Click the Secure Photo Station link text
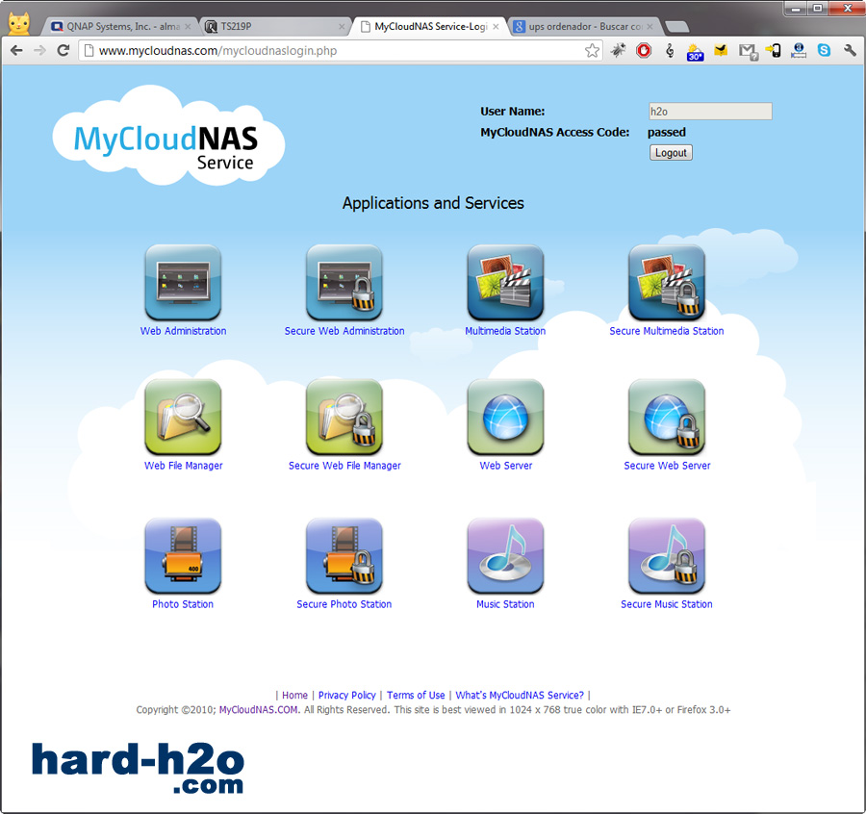The width and height of the screenshot is (866, 814). 344,604
